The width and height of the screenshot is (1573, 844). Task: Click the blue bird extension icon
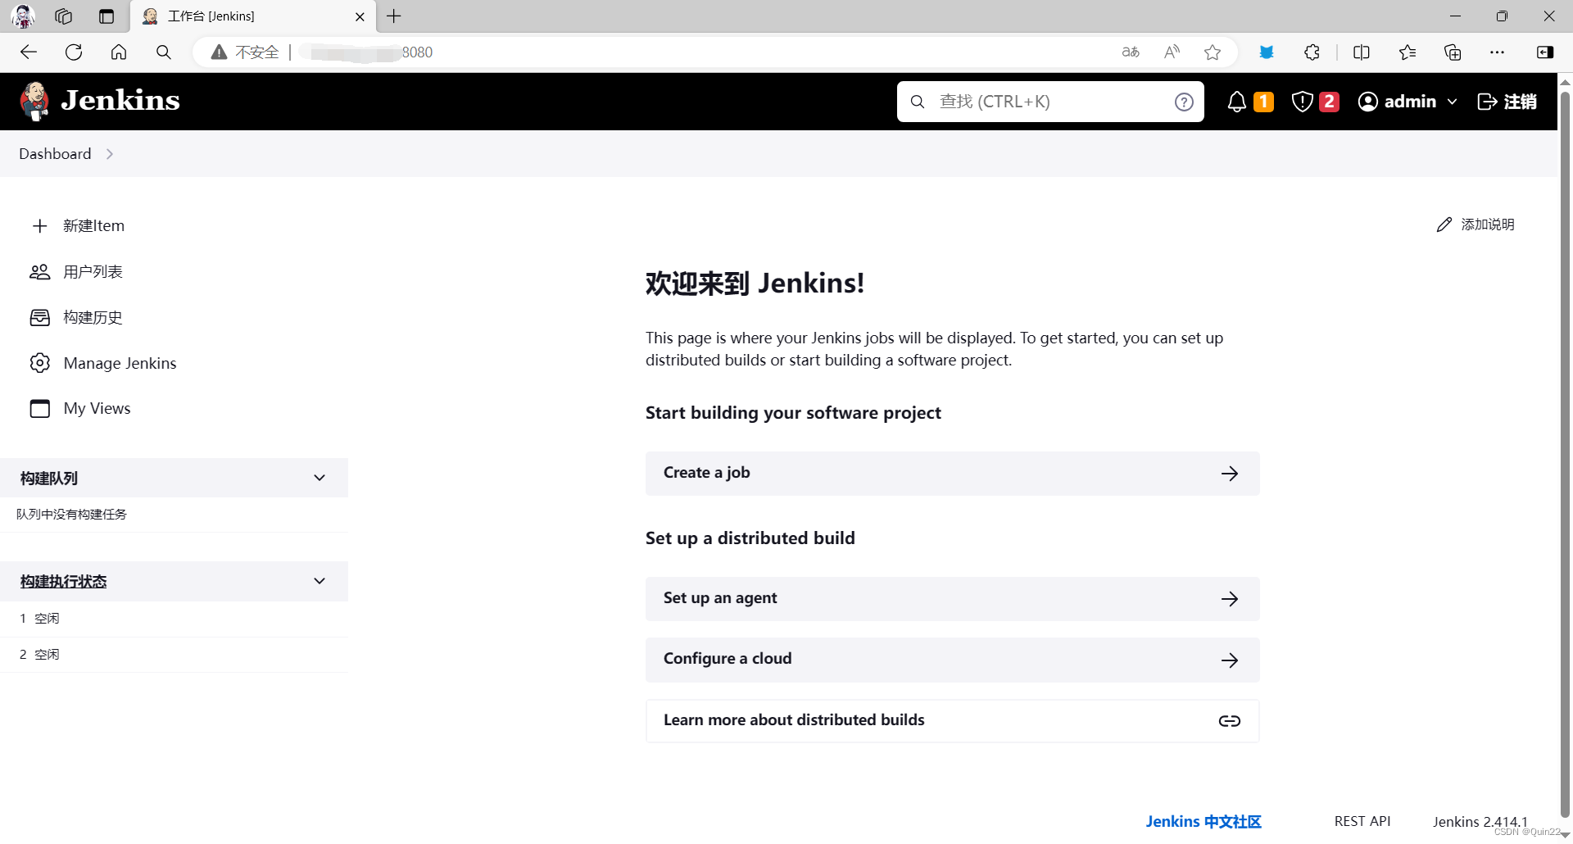pos(1267,52)
